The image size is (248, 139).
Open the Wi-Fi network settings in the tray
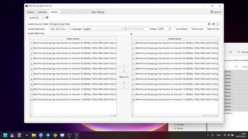tap(224, 135)
